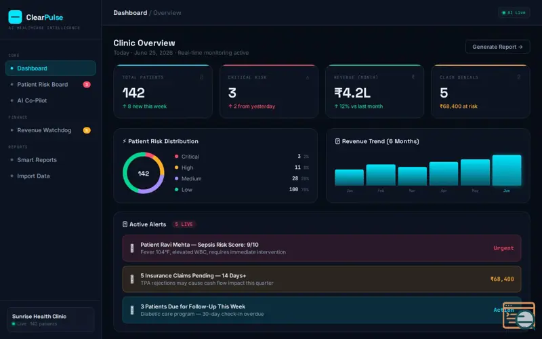
Task: Click the Critical legend color dot
Action: click(x=177, y=157)
